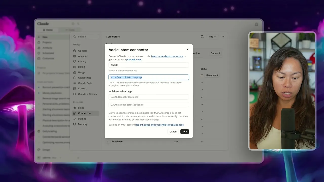Go to Billing via the card icon
The image size is (324, 182).
(75, 67)
